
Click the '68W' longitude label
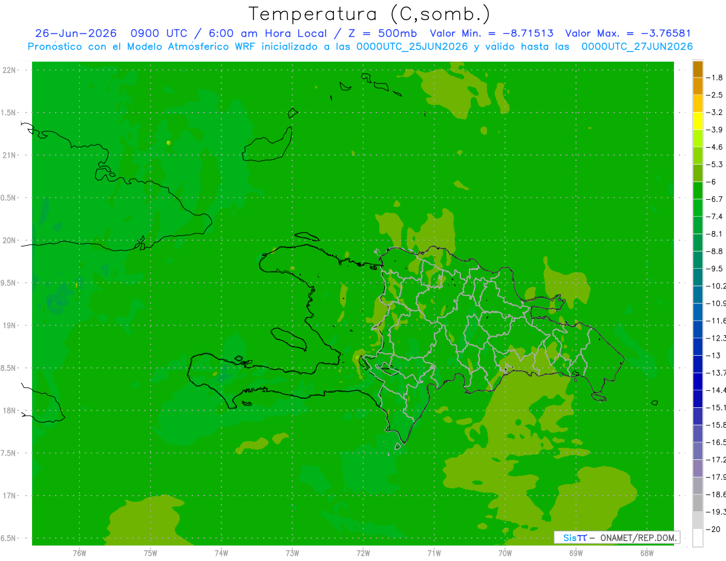coord(646,553)
